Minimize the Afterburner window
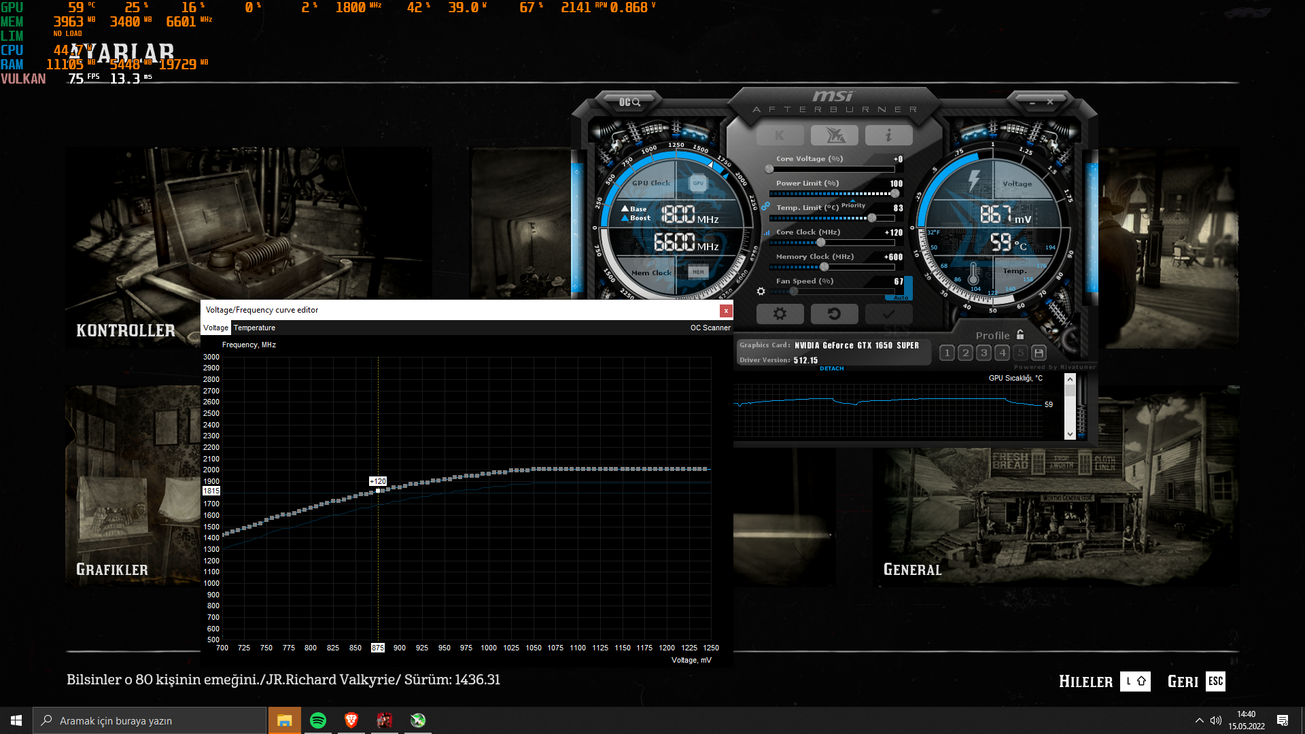 1032,103
